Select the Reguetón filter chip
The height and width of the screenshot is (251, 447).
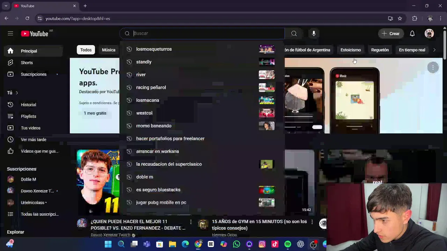click(380, 50)
